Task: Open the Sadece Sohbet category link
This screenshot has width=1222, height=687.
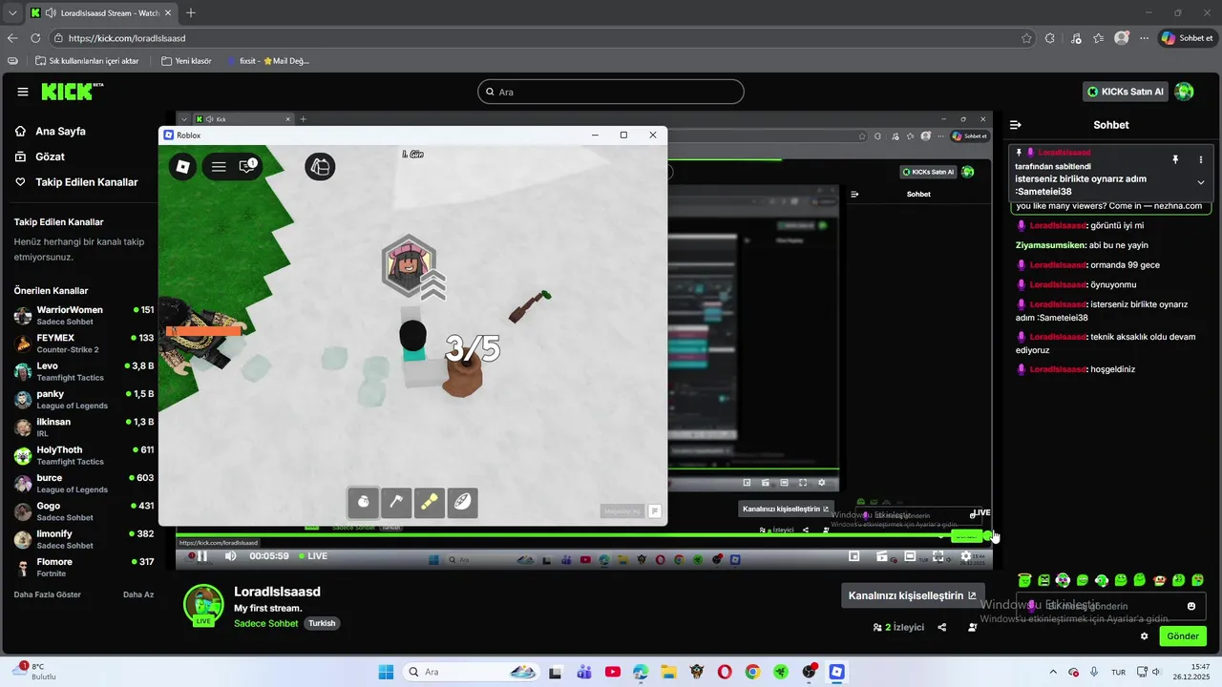Action: coord(266,623)
